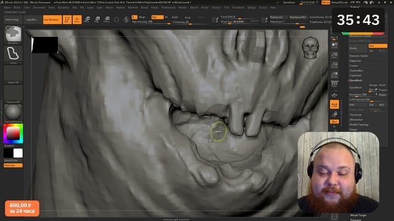Screen dimensions: 394x221
Task: Pick a color in the color picker
Action: [13, 133]
